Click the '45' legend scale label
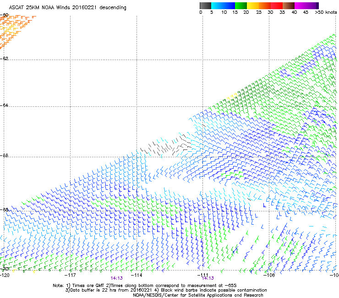 tap(306, 12)
